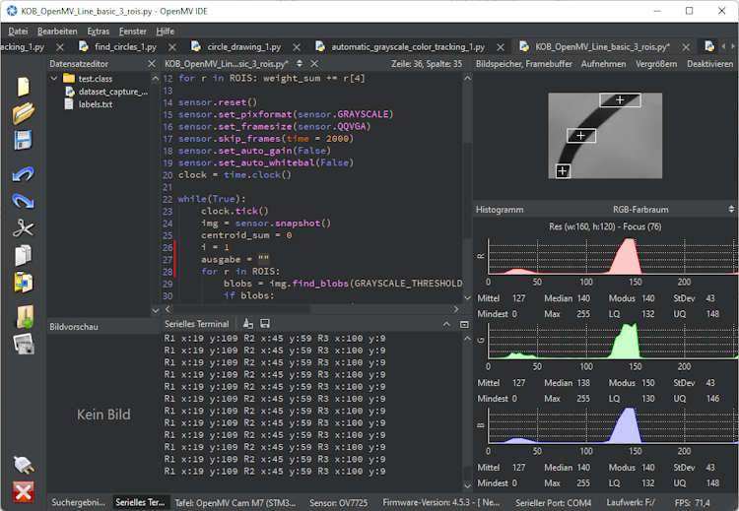
Task: Clear the serial terminal with the broom icon
Action: click(248, 324)
